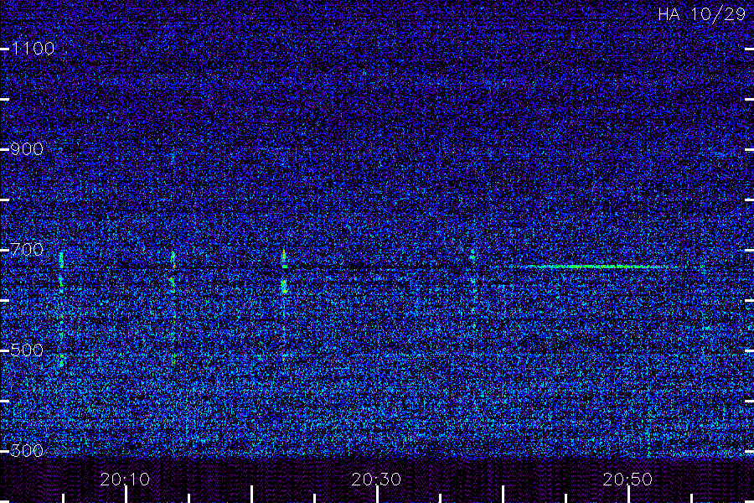The width and height of the screenshot is (754, 503).
Task: Click the 500 frequency axis label
Action: point(27,350)
